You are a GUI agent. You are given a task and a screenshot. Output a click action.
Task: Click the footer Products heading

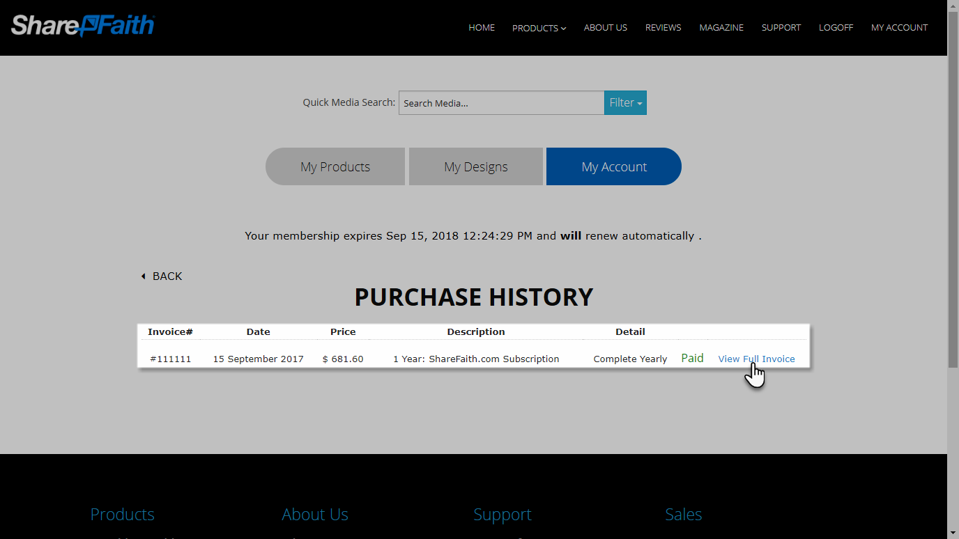pos(123,515)
